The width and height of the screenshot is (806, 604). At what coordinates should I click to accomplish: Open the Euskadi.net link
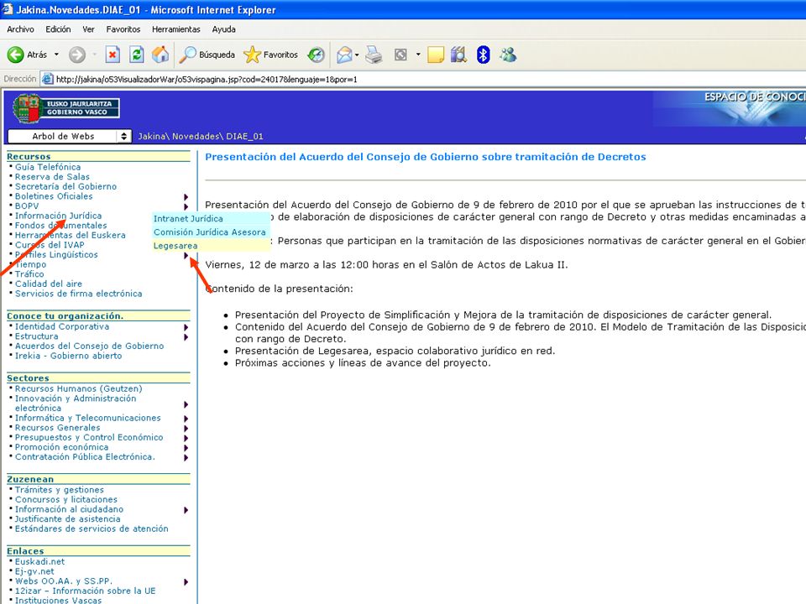click(40, 562)
